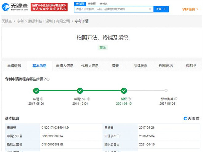This screenshot has height=152, width=203.
Task: Click the 专利申请流程有哪些步骤？ heading
Action: pyautogui.click(x=25, y=79)
